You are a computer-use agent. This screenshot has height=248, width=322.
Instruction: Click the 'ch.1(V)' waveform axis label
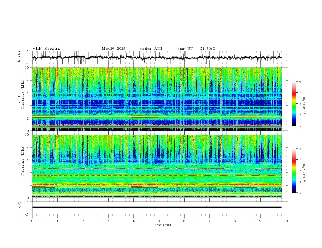[x=20, y=58]
